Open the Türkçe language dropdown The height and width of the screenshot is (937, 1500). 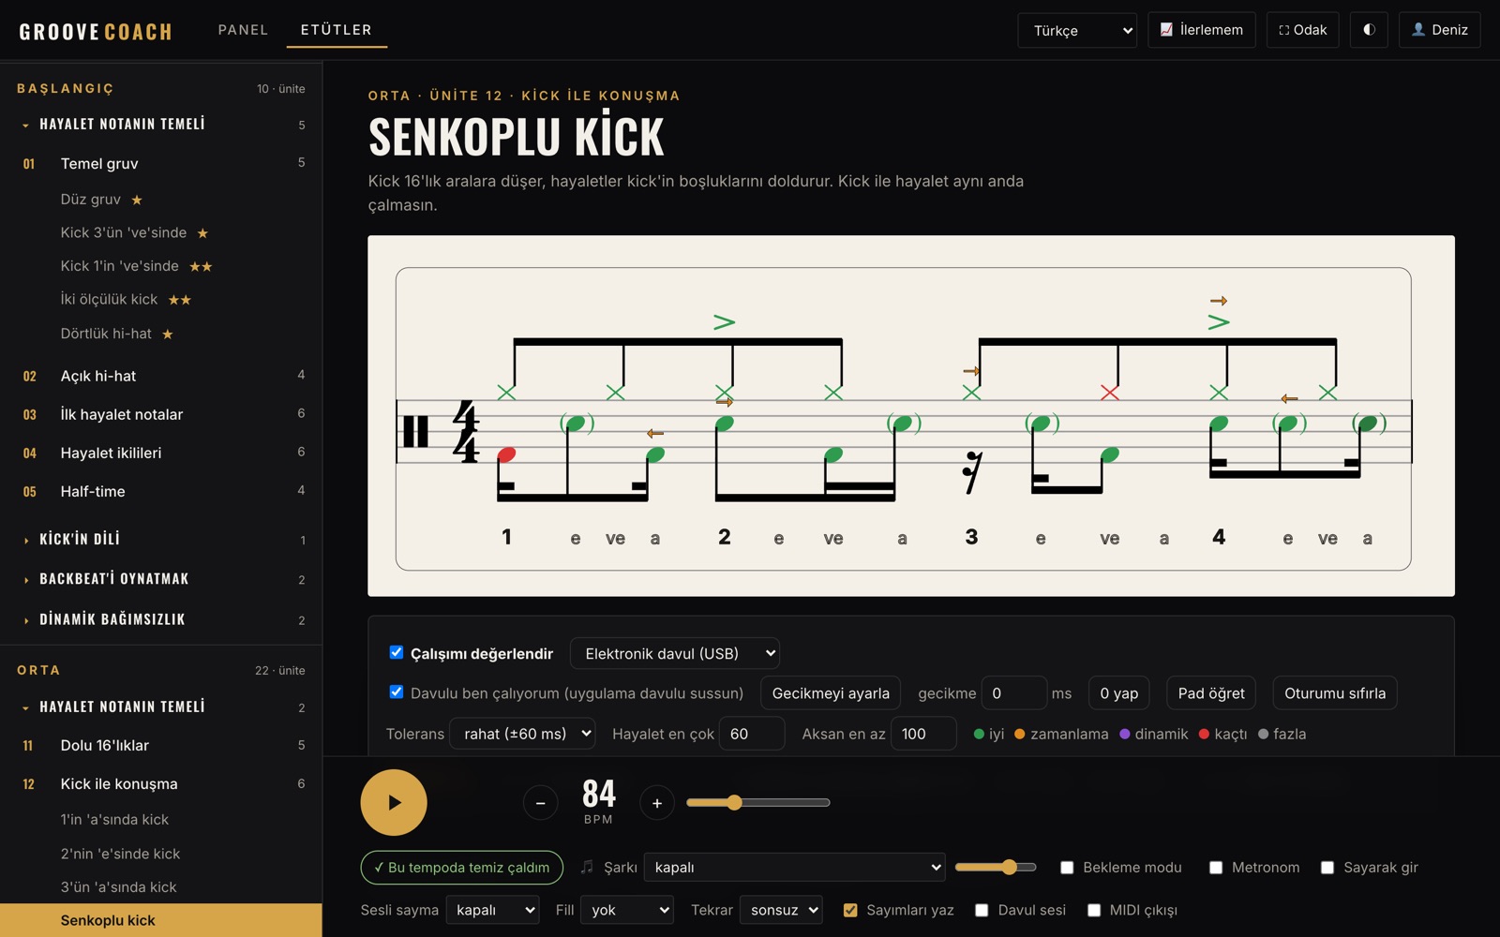point(1077,30)
